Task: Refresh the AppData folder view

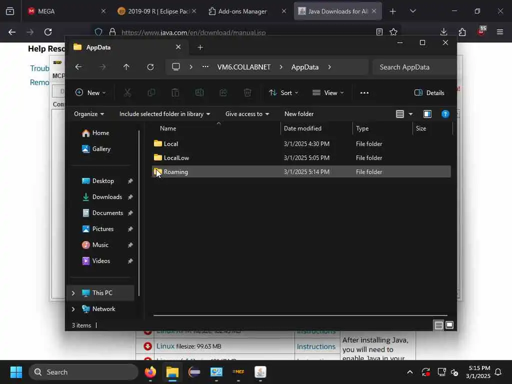Action: point(150,67)
